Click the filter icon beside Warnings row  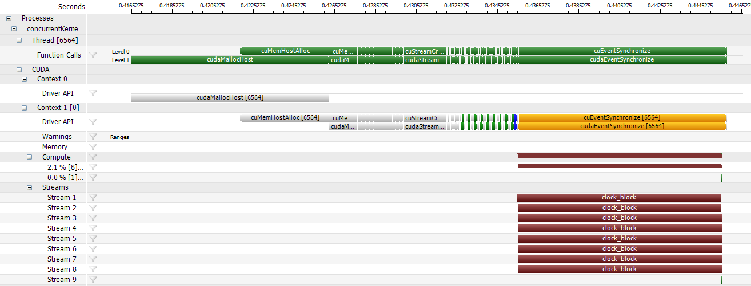pyautogui.click(x=94, y=137)
